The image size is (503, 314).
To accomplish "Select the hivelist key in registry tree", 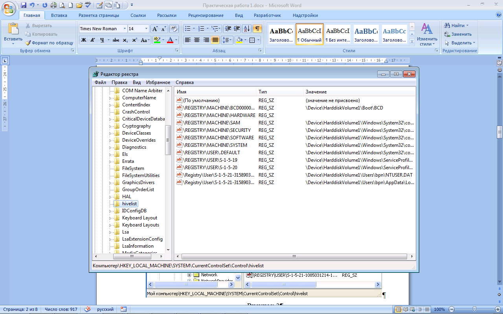I will coord(126,204).
